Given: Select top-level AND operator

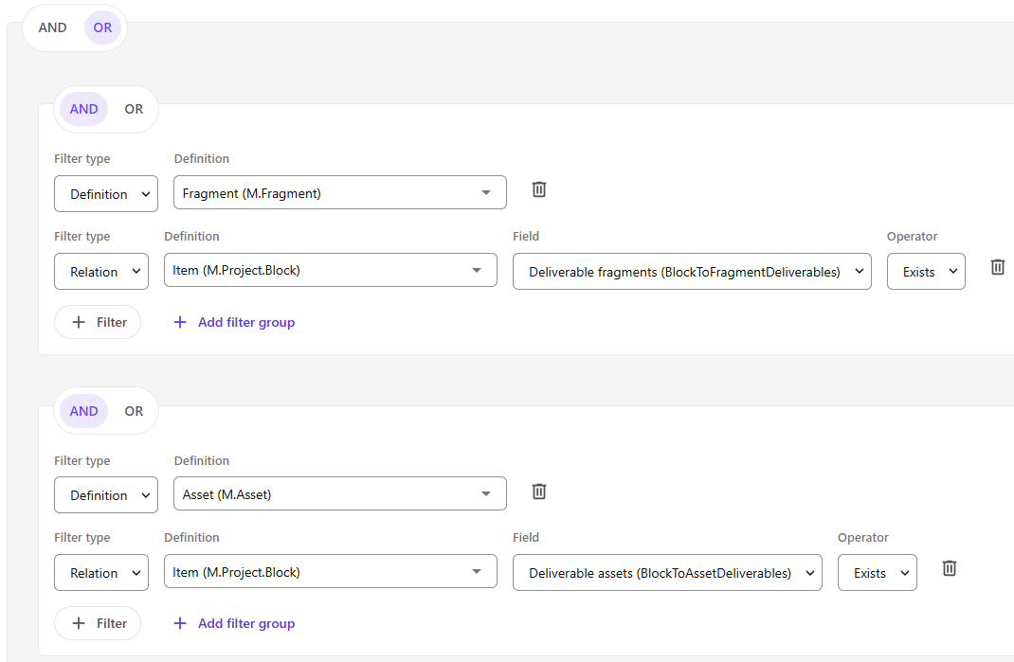Looking at the screenshot, I should tap(52, 27).
